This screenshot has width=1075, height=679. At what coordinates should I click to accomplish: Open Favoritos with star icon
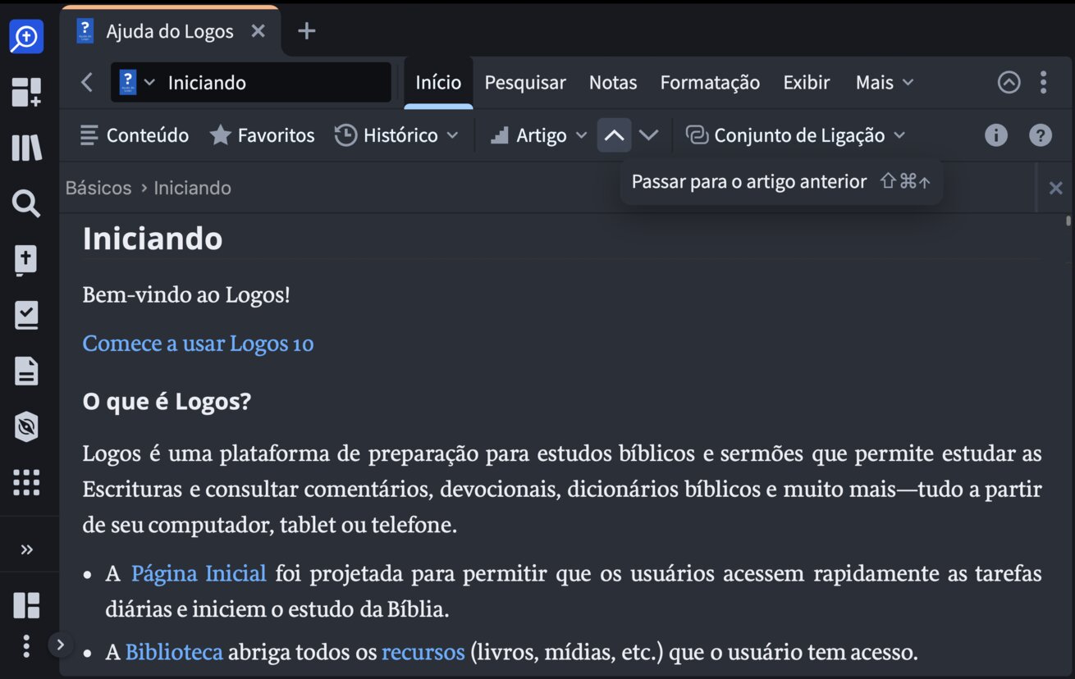(263, 135)
